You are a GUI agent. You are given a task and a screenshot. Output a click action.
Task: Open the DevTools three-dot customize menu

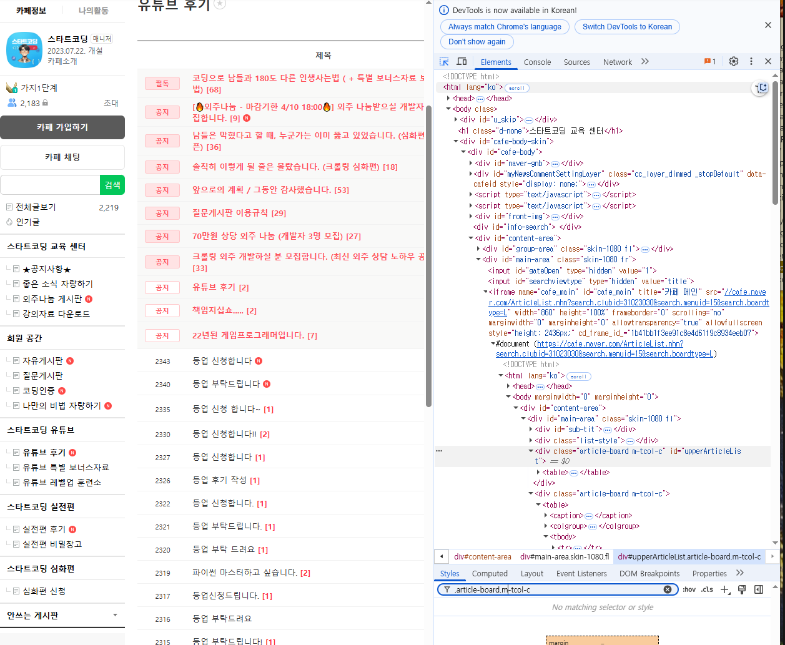pyautogui.click(x=751, y=61)
